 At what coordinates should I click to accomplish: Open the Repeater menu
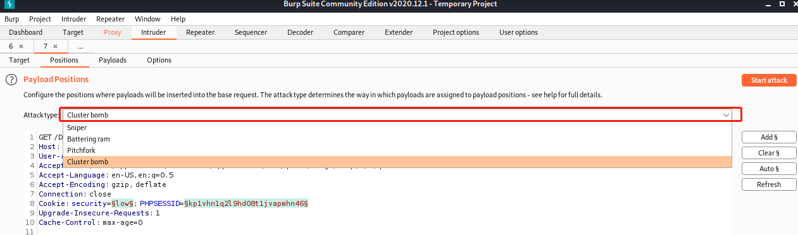click(109, 20)
